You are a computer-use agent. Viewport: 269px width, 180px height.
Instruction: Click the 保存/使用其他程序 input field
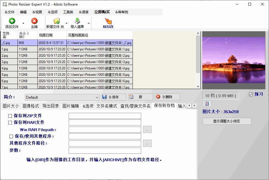(105, 137)
